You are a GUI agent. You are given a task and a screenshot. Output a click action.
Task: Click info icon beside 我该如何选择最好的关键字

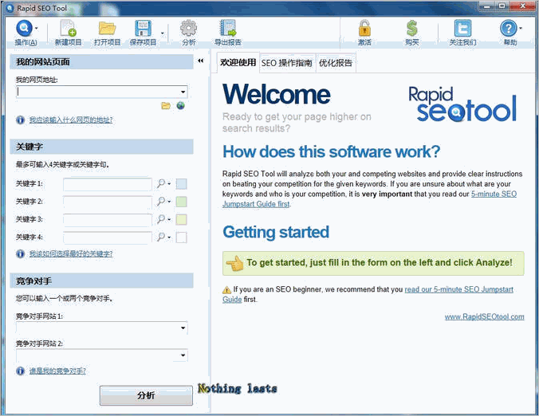pyautogui.click(x=20, y=254)
